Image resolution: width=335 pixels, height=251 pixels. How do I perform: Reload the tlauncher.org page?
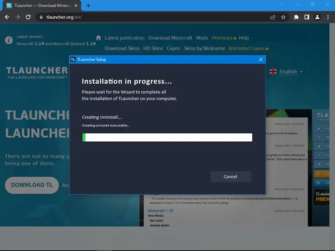[28, 17]
